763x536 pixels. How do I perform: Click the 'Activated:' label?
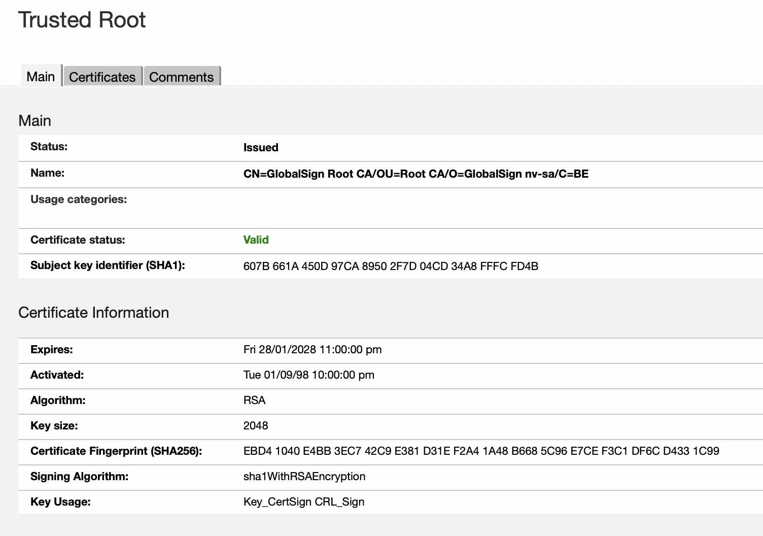point(57,375)
